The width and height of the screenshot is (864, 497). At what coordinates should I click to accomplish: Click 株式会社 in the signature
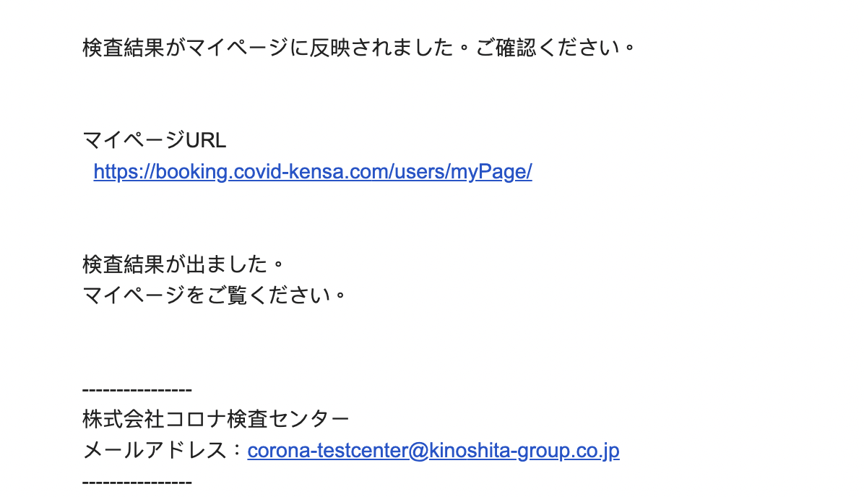click(124, 419)
